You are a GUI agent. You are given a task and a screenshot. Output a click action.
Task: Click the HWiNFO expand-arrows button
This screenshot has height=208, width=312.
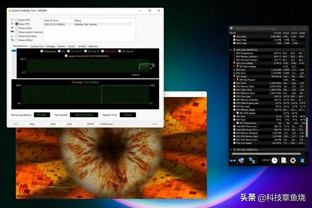pos(233,160)
